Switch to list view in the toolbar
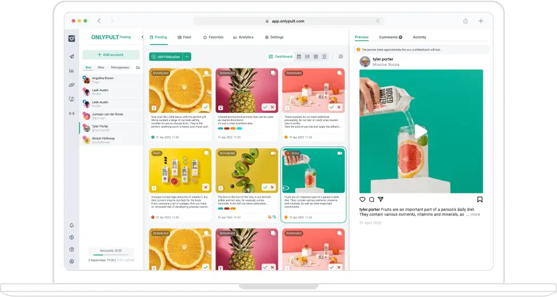The width and height of the screenshot is (557, 297). pyautogui.click(x=307, y=56)
